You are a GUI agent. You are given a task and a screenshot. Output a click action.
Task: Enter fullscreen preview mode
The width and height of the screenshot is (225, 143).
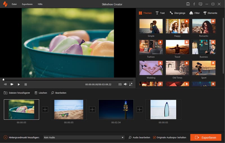click(131, 84)
